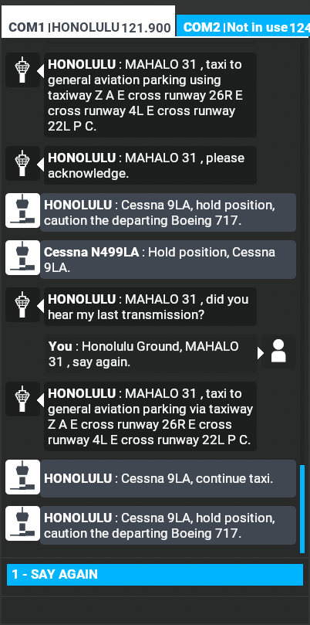Click tower icon beside 'via taxiway' taxi instruction
Viewport: 310px width, 625px height.
click(22, 399)
